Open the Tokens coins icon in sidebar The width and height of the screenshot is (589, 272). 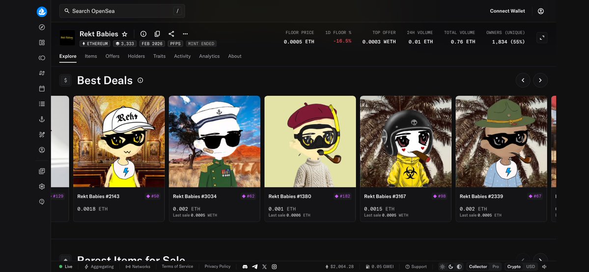[42, 58]
